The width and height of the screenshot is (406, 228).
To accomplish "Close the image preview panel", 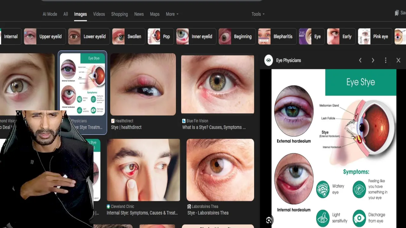I will (x=398, y=60).
